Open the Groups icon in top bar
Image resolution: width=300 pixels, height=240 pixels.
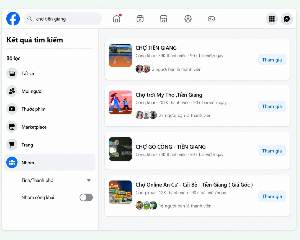click(x=188, y=19)
